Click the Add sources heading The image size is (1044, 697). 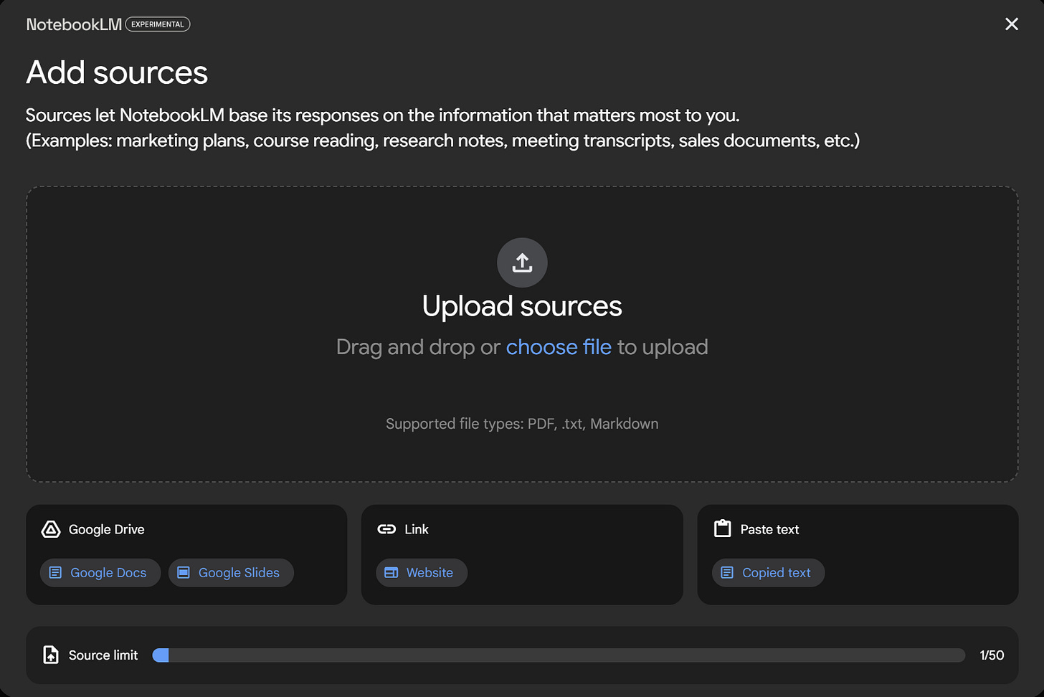[x=117, y=72]
